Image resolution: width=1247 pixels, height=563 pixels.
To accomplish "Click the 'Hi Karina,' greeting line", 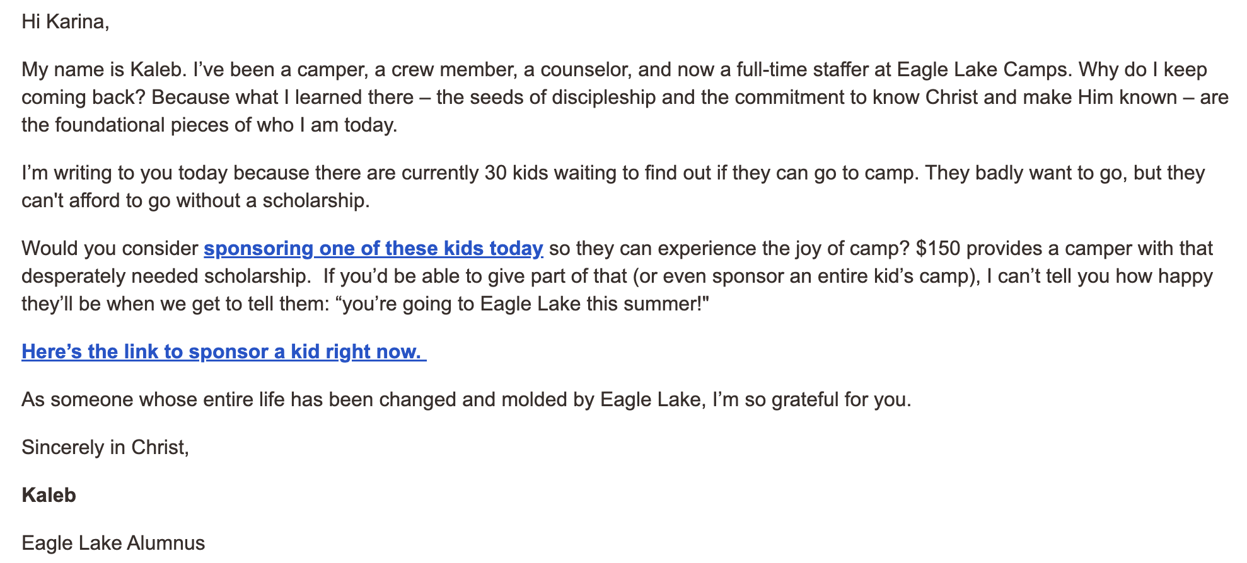I will (65, 22).
